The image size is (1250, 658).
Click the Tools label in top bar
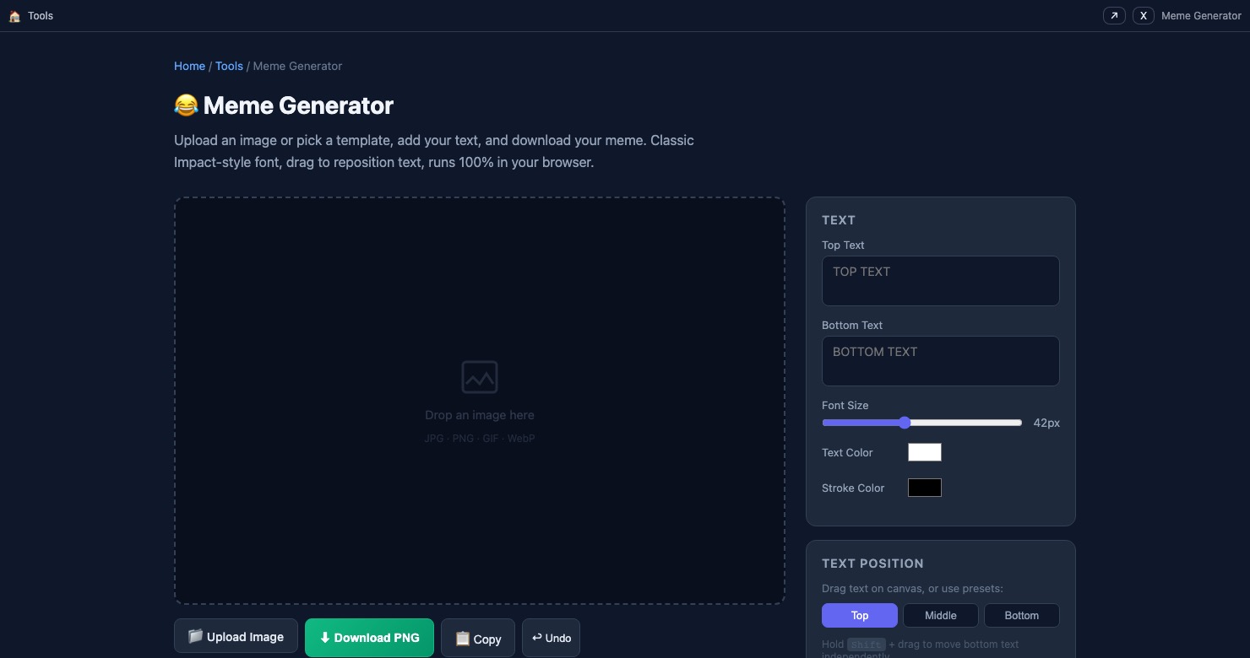[41, 16]
